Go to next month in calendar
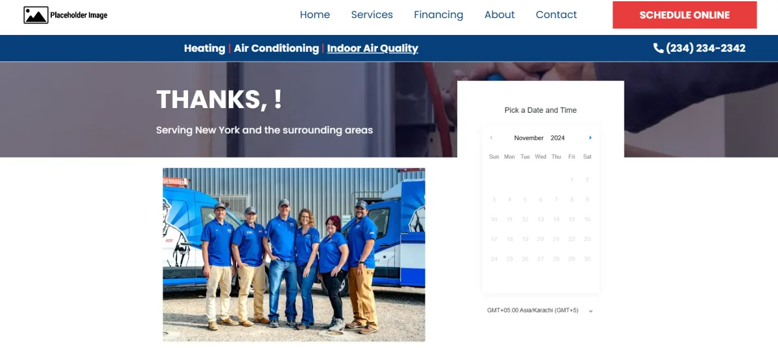Viewport: 778px width, 348px height. coord(590,137)
